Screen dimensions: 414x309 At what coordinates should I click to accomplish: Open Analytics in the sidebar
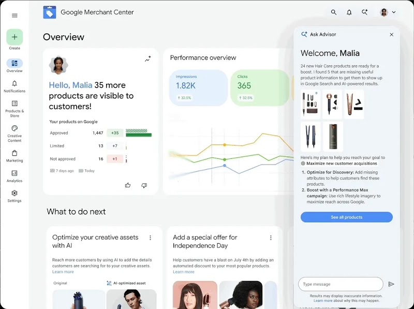(x=14, y=176)
